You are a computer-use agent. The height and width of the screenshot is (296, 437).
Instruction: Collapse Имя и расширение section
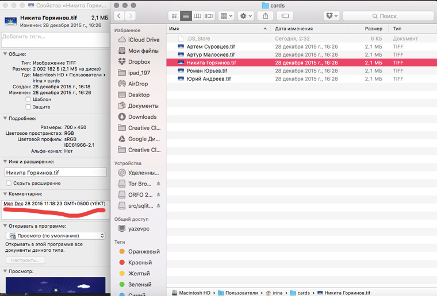(5, 161)
